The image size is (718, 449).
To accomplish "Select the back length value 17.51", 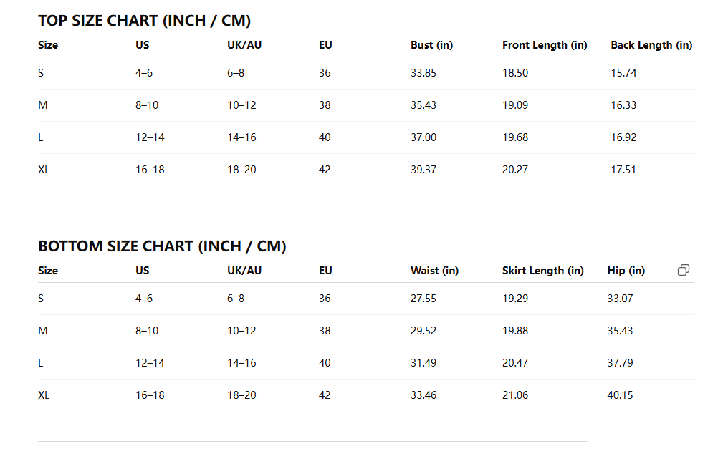I will (623, 170).
